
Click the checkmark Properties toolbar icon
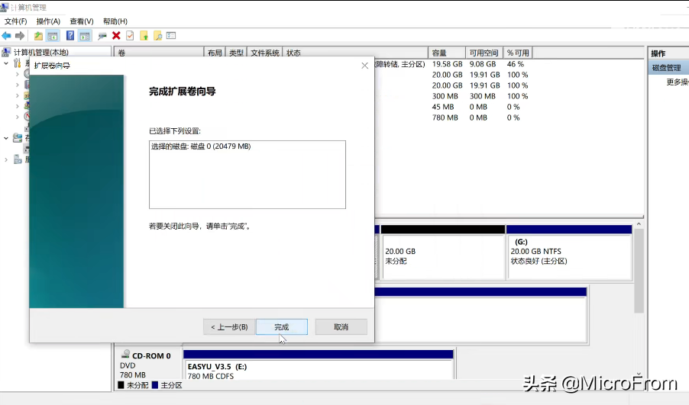130,36
